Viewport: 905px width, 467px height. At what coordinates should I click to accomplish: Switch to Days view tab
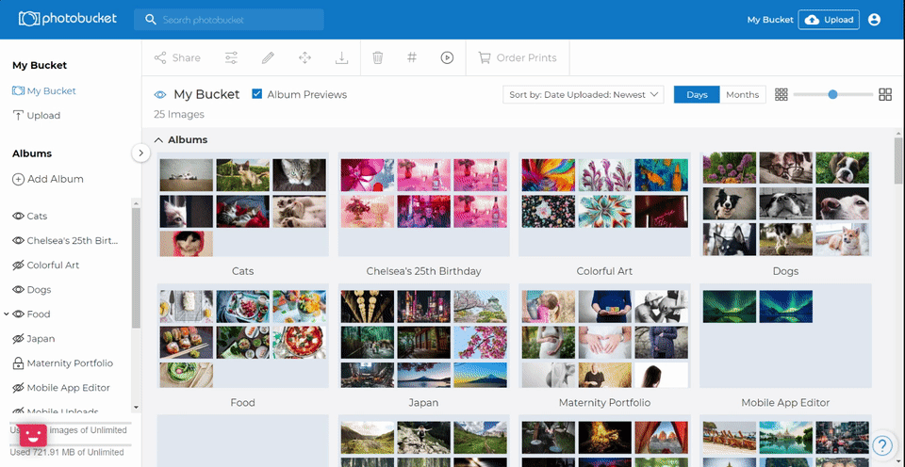point(697,94)
